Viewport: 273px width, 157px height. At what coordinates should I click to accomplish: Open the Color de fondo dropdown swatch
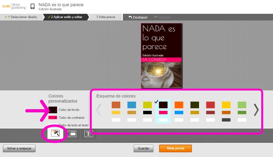(x=53, y=110)
